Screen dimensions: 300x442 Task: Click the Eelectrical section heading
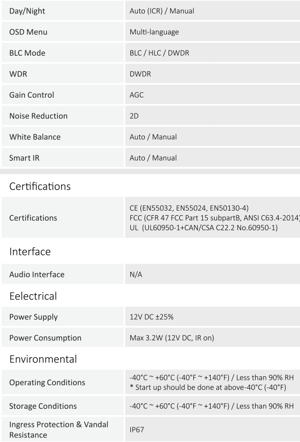[33, 296]
